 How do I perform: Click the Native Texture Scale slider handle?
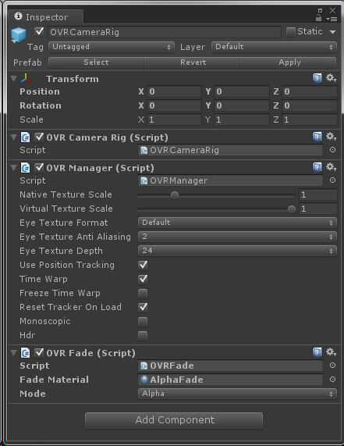coord(175,195)
